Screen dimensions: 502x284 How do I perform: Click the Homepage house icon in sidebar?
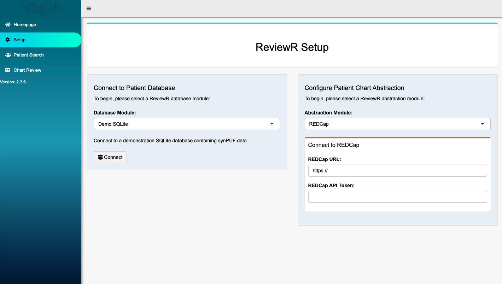[7, 24]
